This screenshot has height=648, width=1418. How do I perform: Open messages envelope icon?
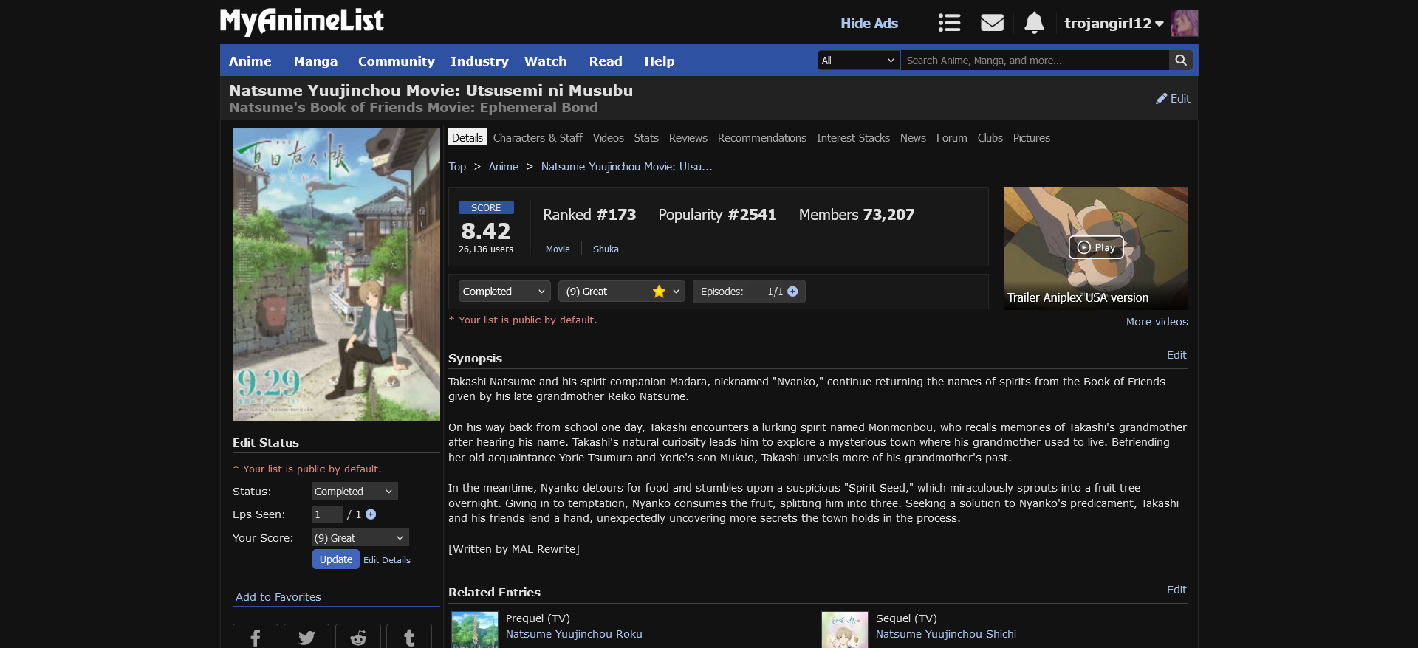992,23
